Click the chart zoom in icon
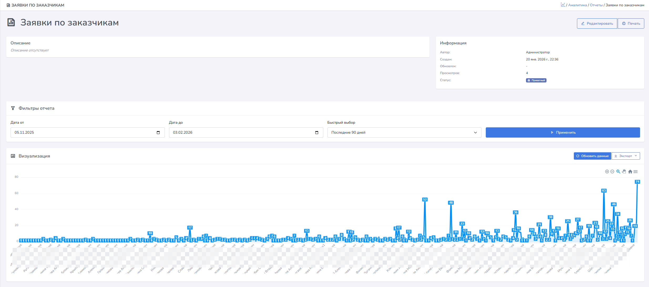This screenshot has width=649, height=287. pyautogui.click(x=607, y=171)
